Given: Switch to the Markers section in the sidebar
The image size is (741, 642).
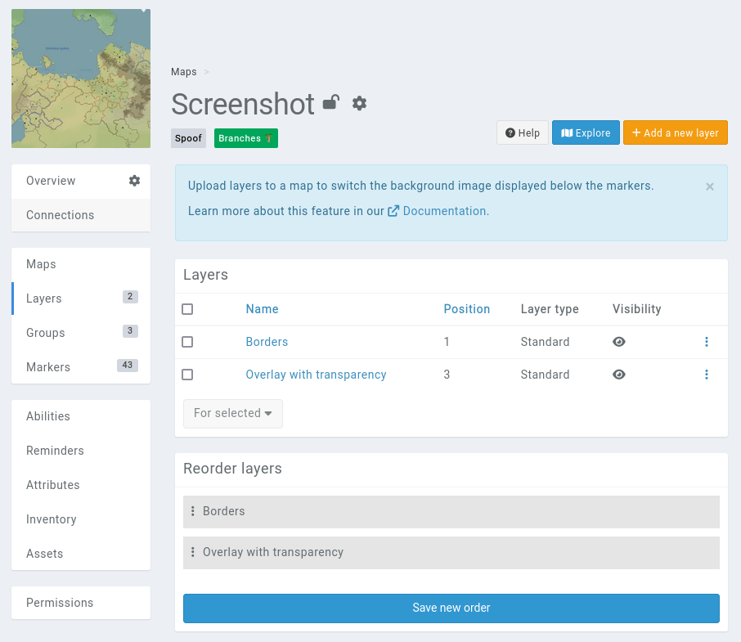Looking at the screenshot, I should click(x=48, y=367).
